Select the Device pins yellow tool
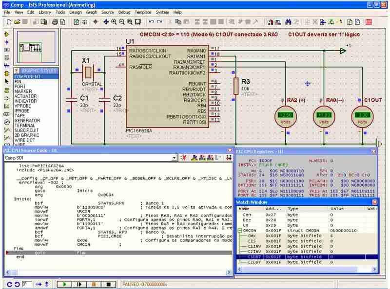Image resolution: width=390 pixels, height=289 pixels. coord(7,73)
